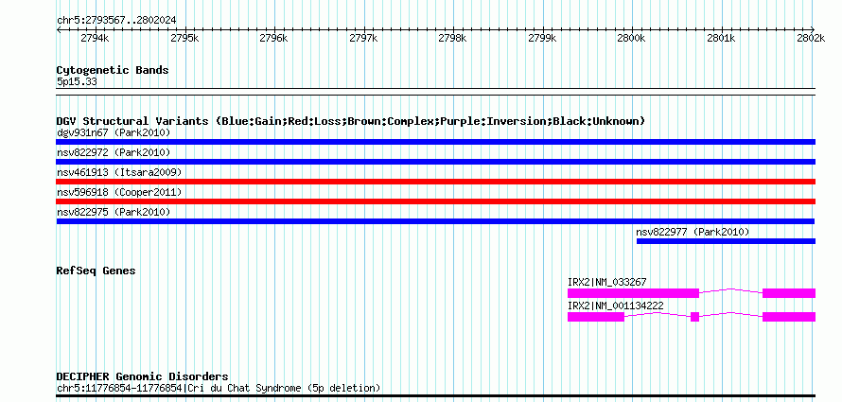Click the DECIPHER Genomic Disorders track title
The width and height of the screenshot is (842, 402).
(x=142, y=376)
